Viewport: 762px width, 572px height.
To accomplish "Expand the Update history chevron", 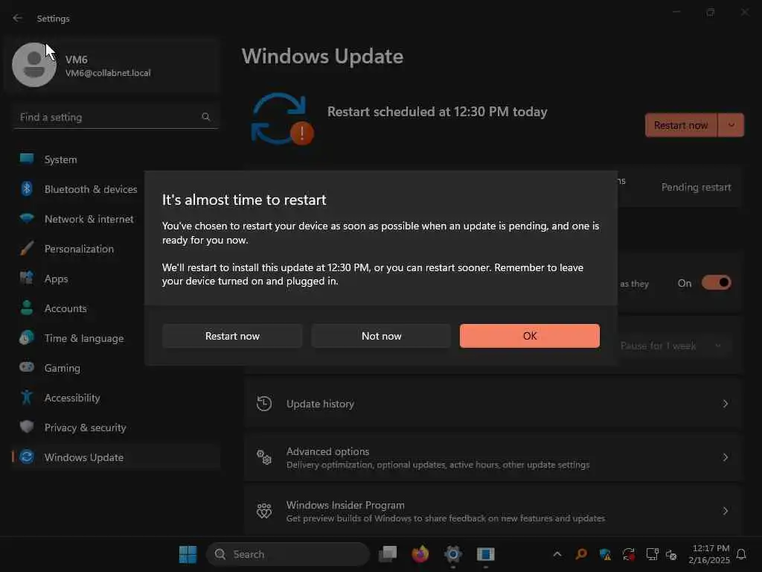I will click(x=725, y=404).
